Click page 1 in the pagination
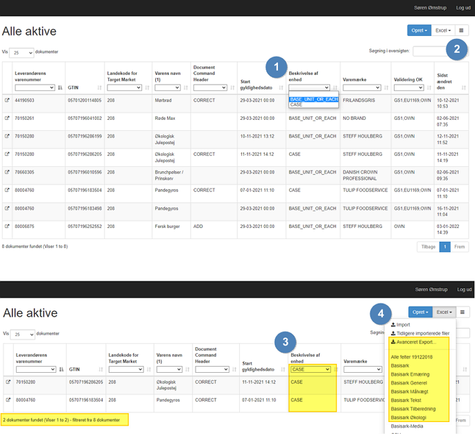Screen dimensions: 475x447 (444, 247)
